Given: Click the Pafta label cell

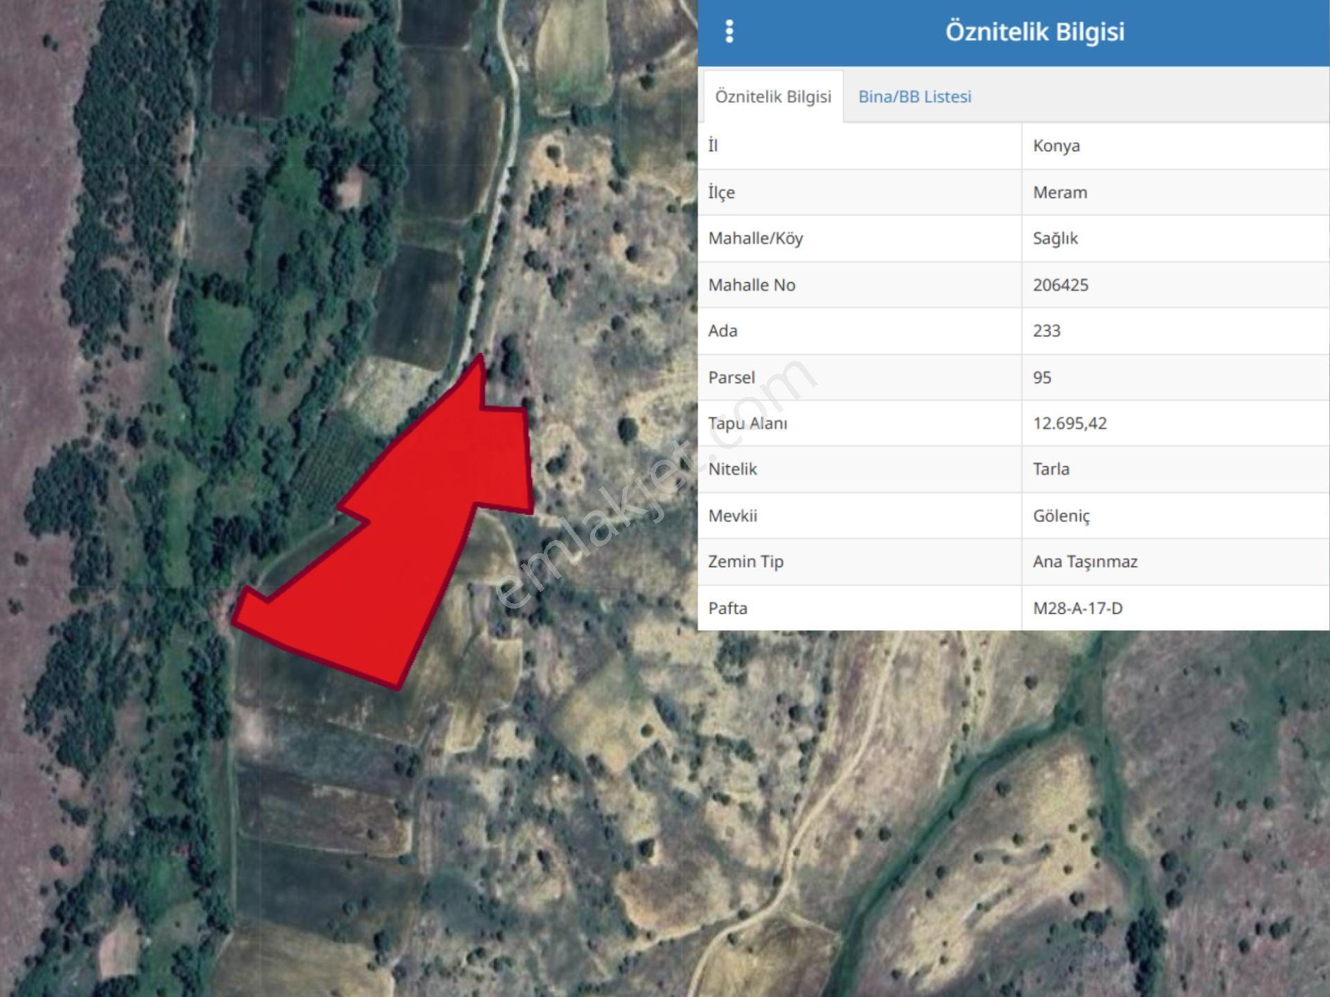Looking at the screenshot, I should point(860,609).
